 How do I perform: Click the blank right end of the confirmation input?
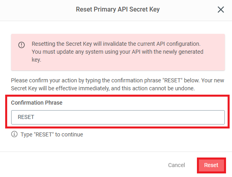tap(193, 117)
